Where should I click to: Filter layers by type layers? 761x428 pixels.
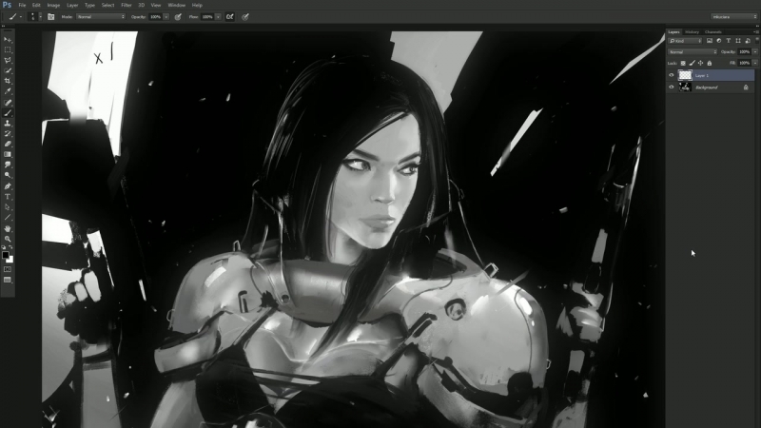coord(729,41)
